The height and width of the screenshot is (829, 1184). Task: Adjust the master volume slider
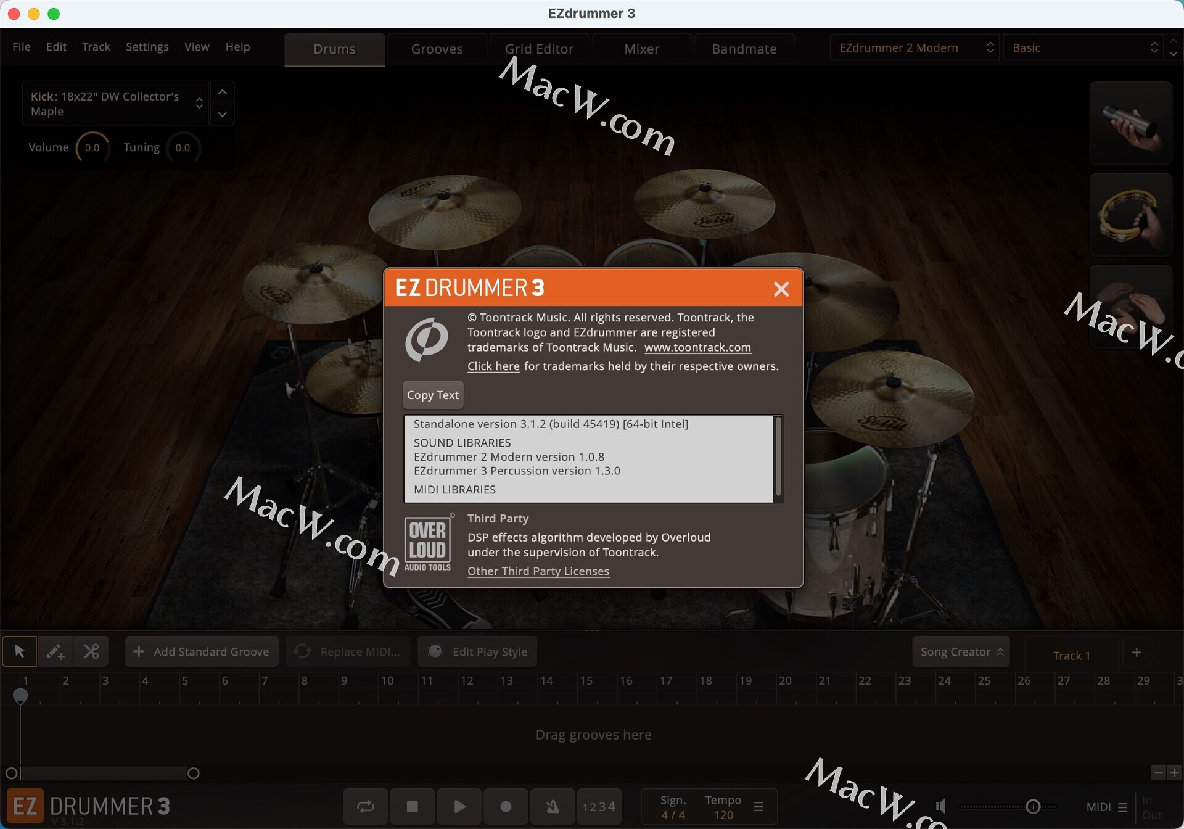point(1033,806)
